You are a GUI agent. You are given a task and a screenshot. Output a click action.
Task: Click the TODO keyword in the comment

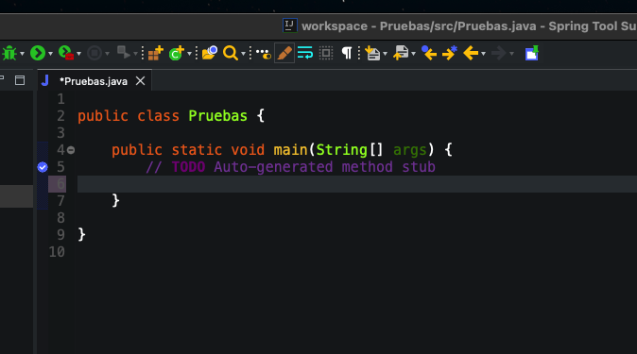click(x=188, y=167)
